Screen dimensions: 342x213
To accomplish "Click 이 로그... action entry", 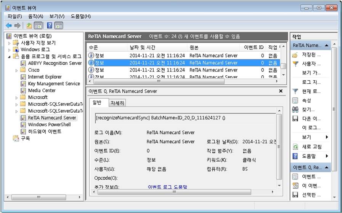I will [x=311, y=128].
